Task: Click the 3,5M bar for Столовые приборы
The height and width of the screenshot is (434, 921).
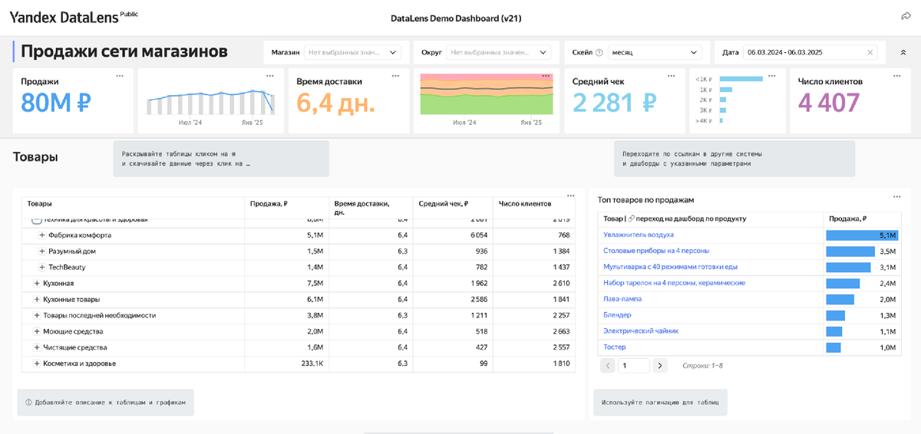Action: [x=850, y=251]
